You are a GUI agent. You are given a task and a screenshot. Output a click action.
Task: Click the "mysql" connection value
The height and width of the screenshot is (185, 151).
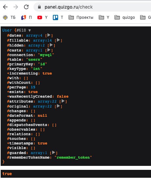pos(46,55)
